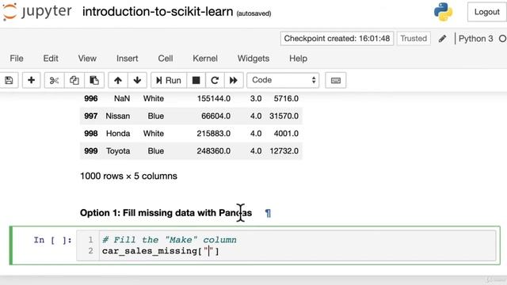Click the 248360.0 value

(214, 151)
